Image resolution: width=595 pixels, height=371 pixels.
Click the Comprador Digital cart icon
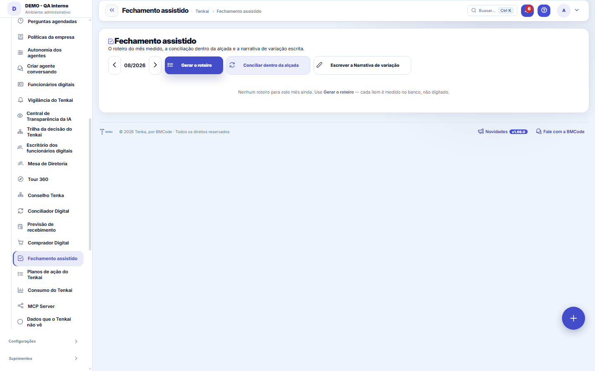pyautogui.click(x=20, y=243)
